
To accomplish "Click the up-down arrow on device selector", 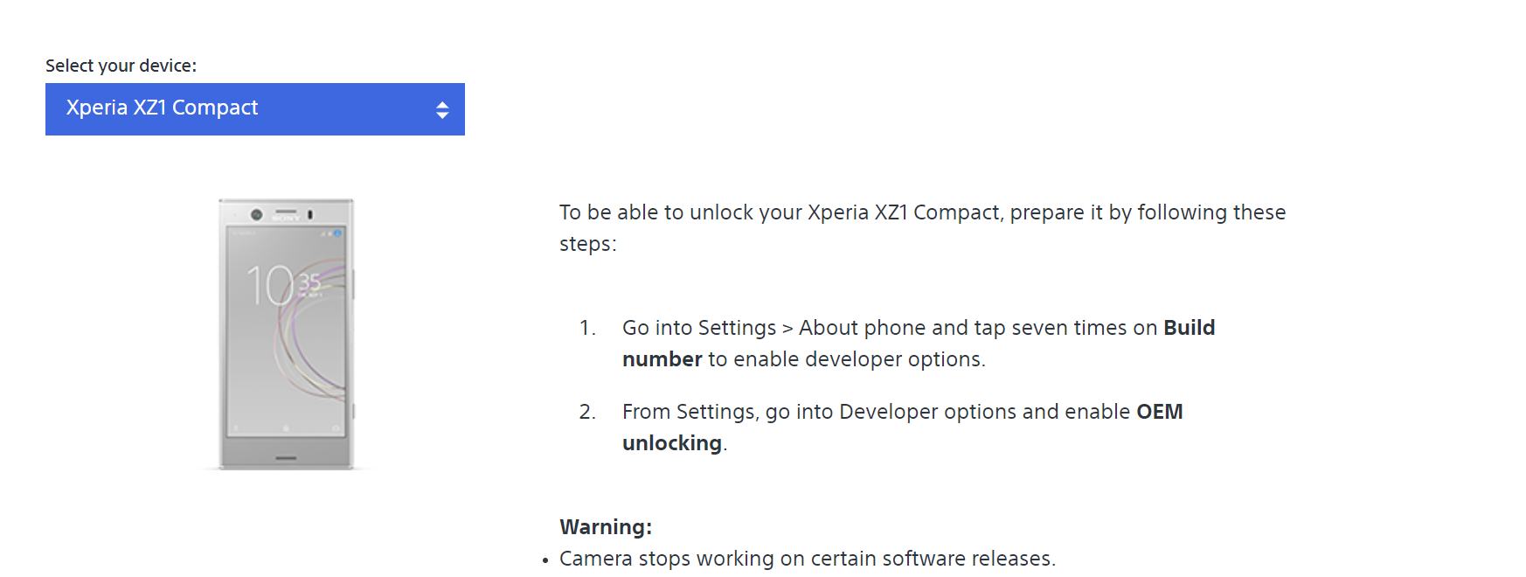I will [442, 110].
